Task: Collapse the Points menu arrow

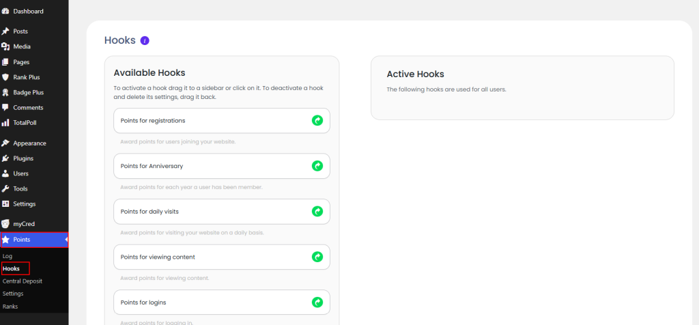Action: tap(66, 240)
